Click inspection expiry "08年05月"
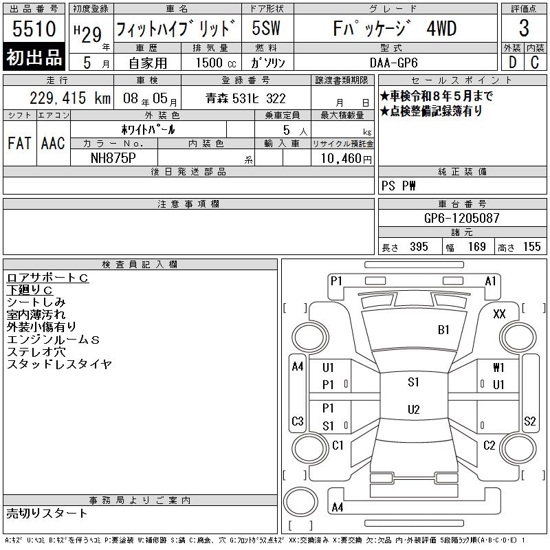Viewport: 550px width, 550px height. point(150,98)
